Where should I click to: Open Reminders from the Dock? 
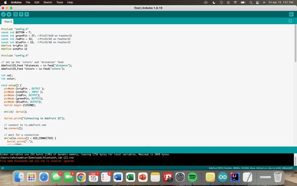(x=106, y=177)
